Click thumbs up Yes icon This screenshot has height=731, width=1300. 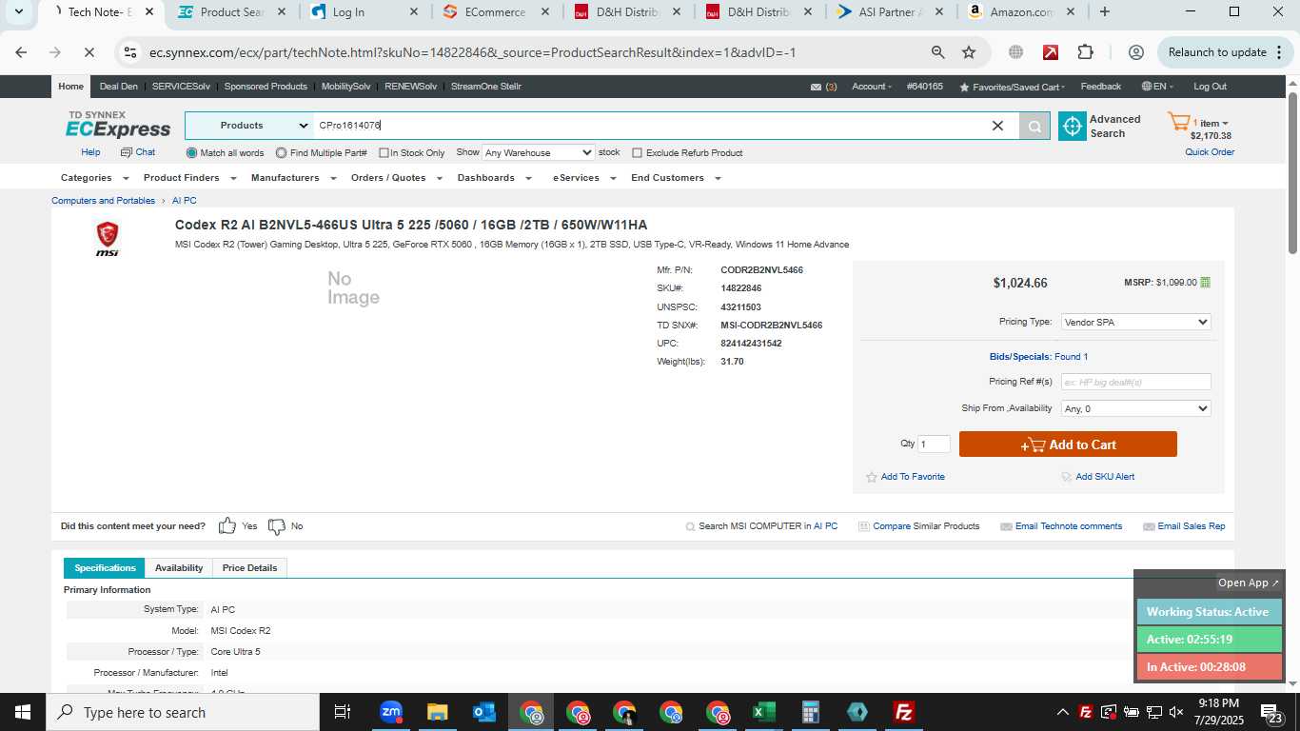point(227,525)
